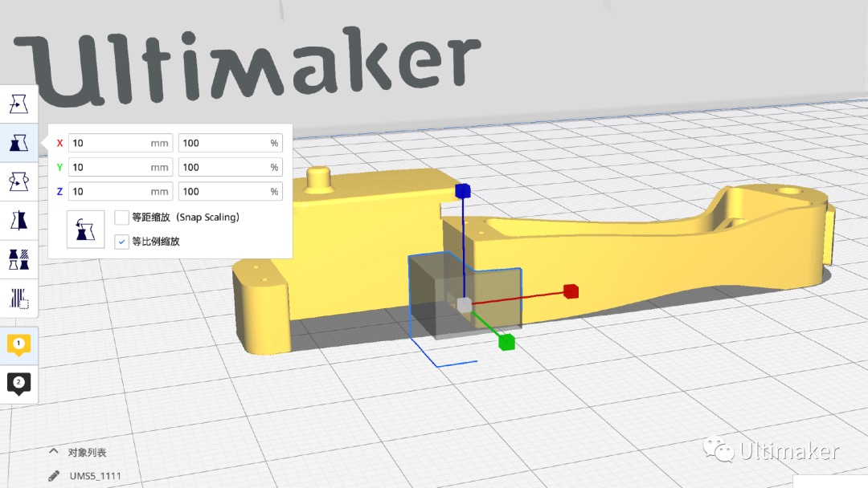Click the pencil edit name icon

point(54,475)
